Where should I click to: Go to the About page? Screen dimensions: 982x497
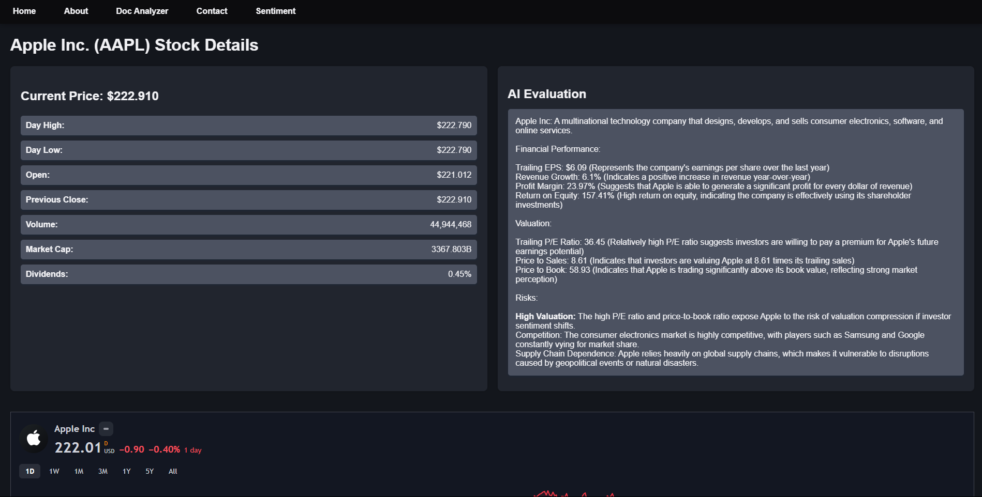(76, 11)
